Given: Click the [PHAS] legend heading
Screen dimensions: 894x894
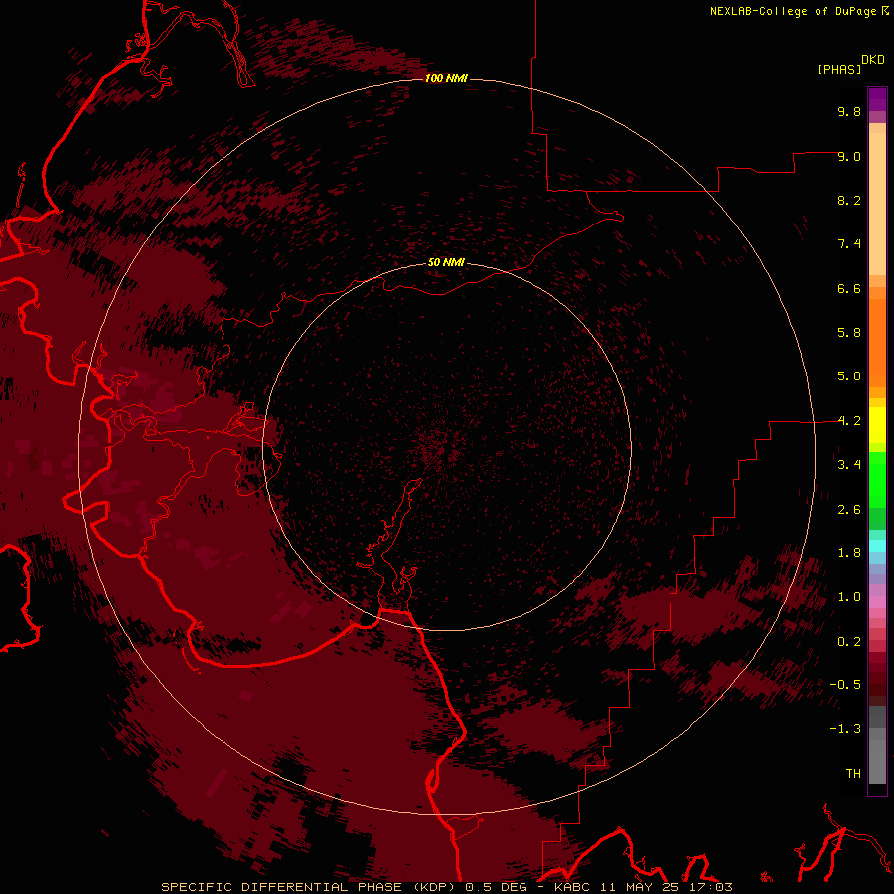Looking at the screenshot, I should coord(839,69).
